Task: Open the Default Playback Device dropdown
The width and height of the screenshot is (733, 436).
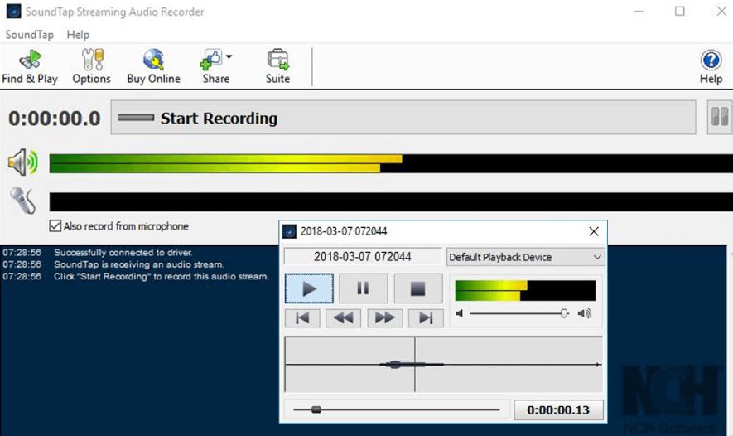Action: pos(525,257)
